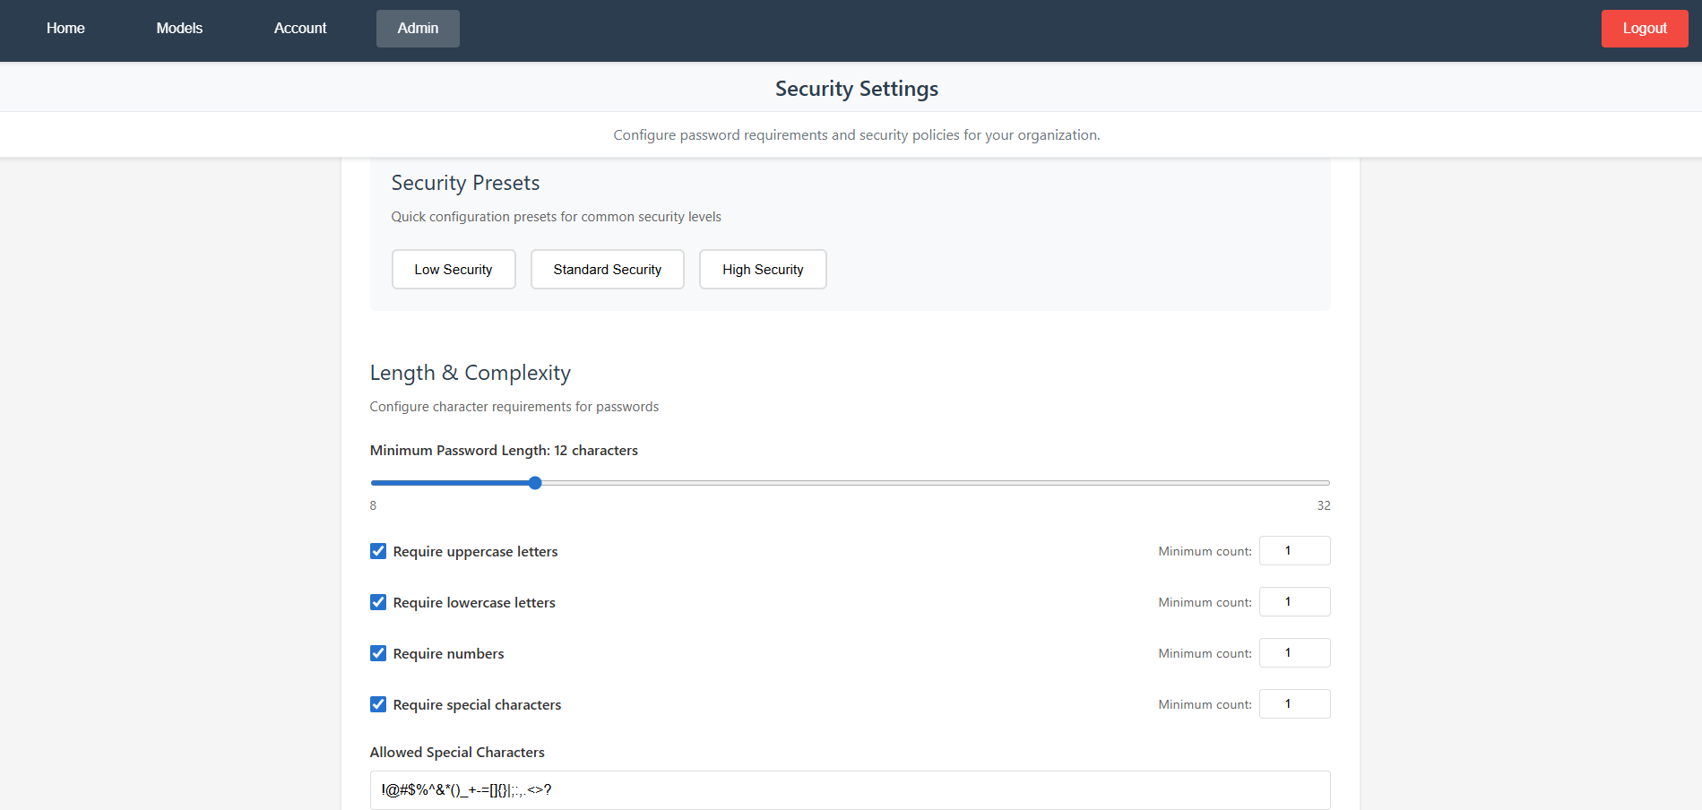Click the Allowed Special Characters field
This screenshot has height=810, width=1702.
[x=849, y=789]
